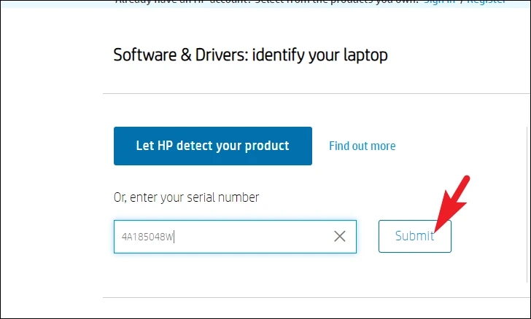Clear the serial number with the X icon

pyautogui.click(x=340, y=236)
